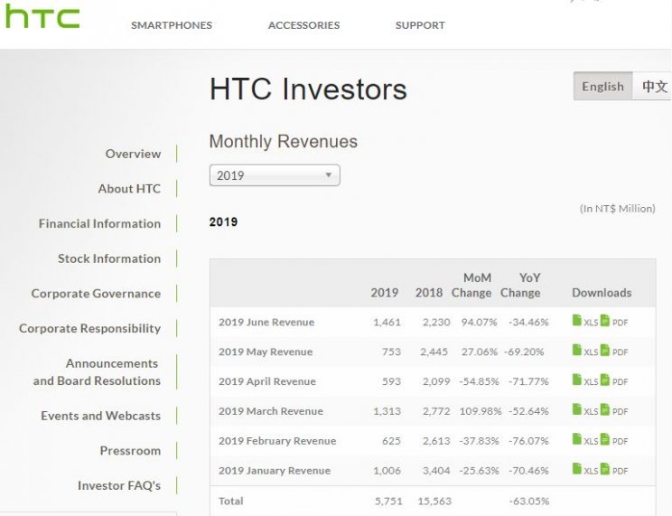Select 2019 January Revenue row label
Image resolution: width=672 pixels, height=516 pixels.
(275, 471)
